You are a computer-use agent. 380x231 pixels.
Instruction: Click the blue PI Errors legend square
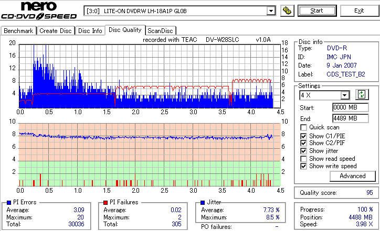pyautogui.click(x=9, y=203)
